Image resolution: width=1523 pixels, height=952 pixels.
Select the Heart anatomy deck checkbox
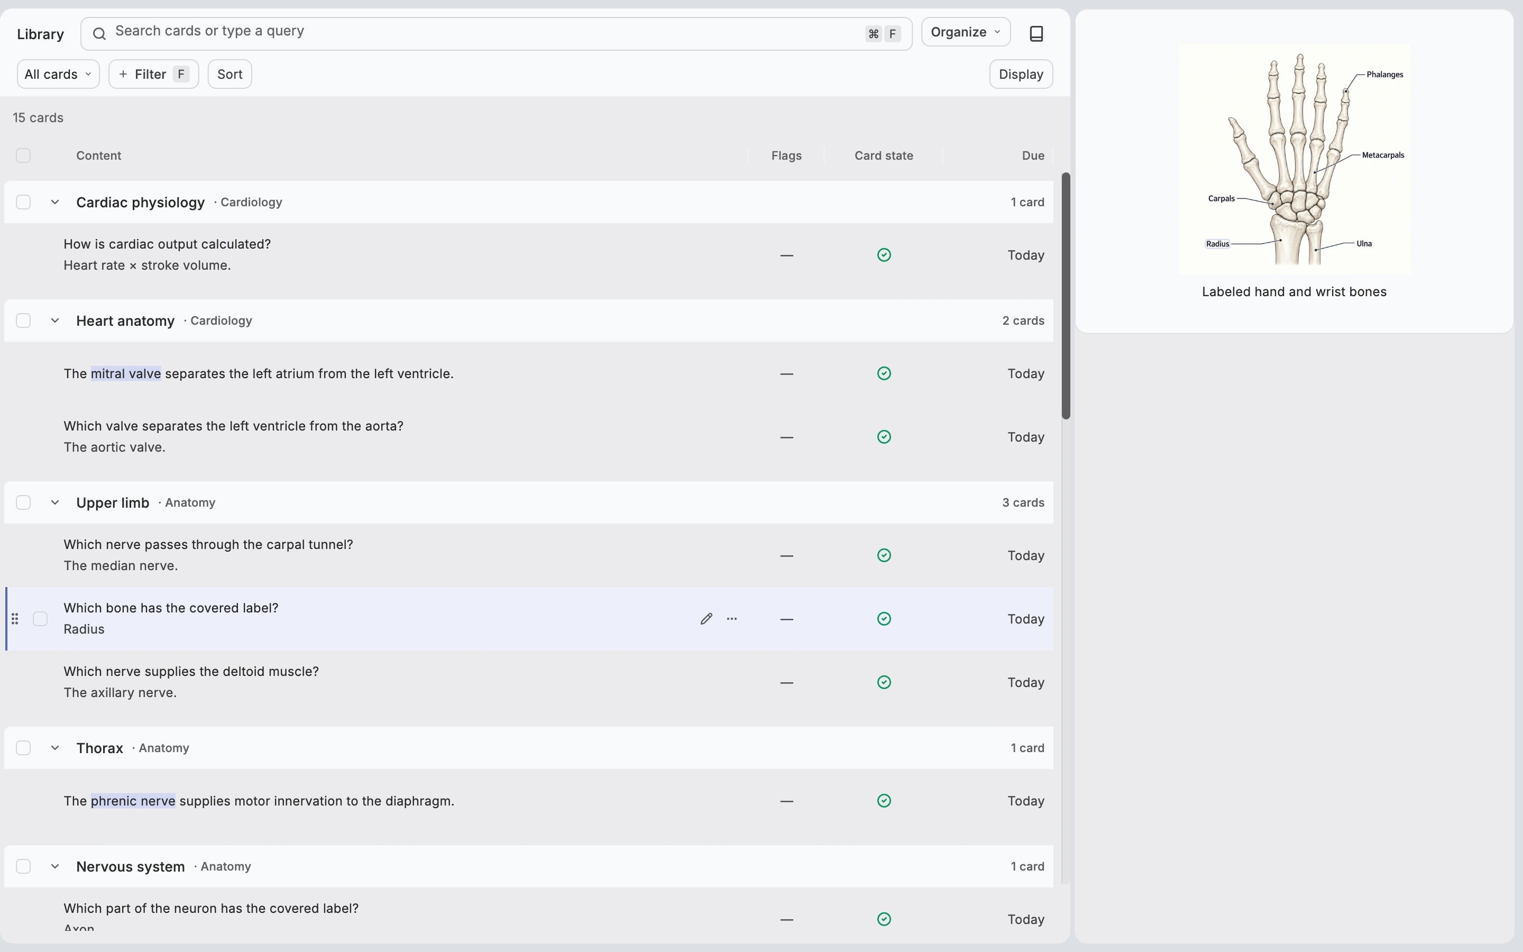pyautogui.click(x=23, y=321)
